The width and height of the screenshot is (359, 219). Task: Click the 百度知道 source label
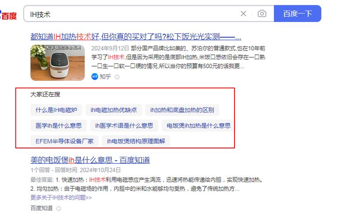pos(42,208)
